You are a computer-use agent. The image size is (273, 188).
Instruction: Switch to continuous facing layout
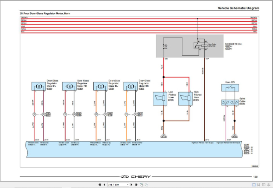269,185
